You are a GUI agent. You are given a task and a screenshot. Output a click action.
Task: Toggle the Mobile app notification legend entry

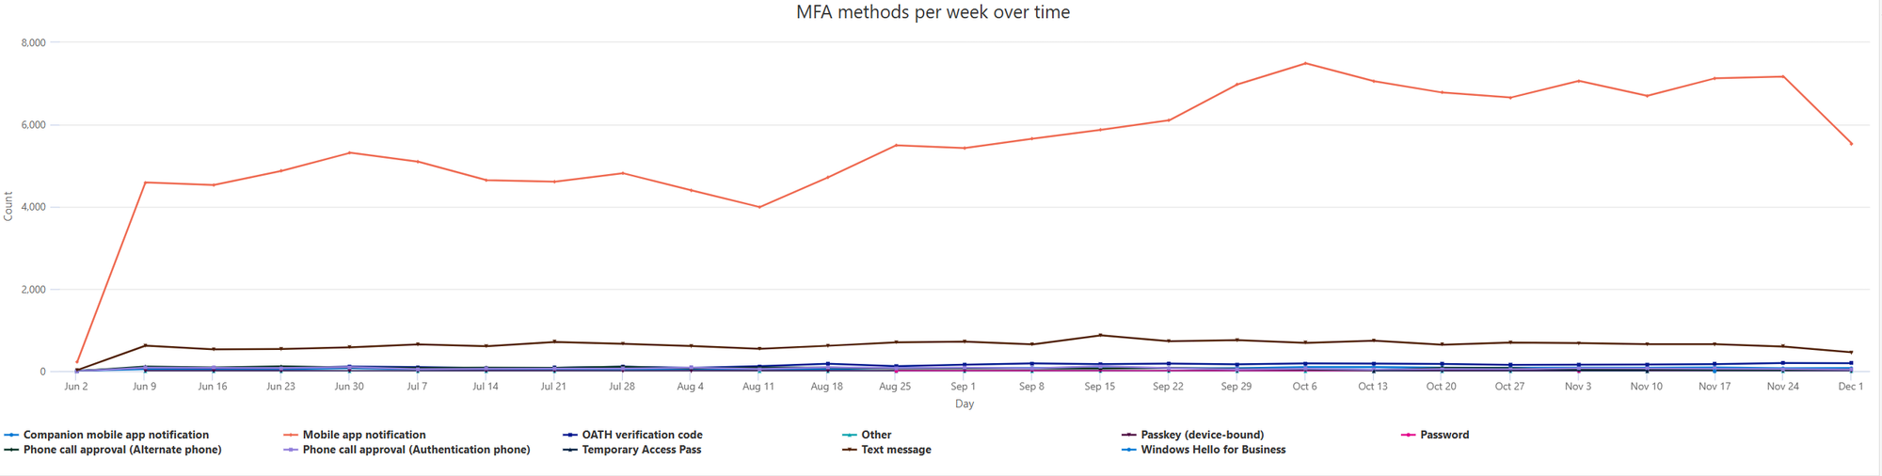(x=363, y=435)
